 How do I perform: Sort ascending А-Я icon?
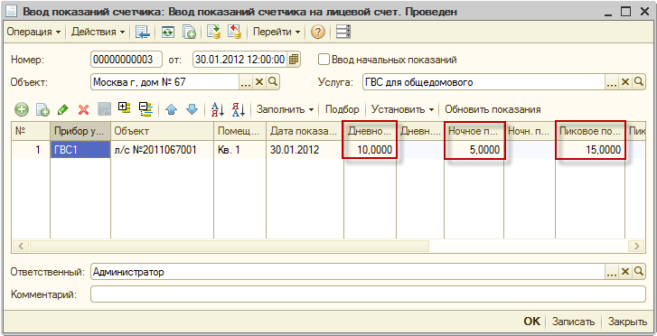218,110
